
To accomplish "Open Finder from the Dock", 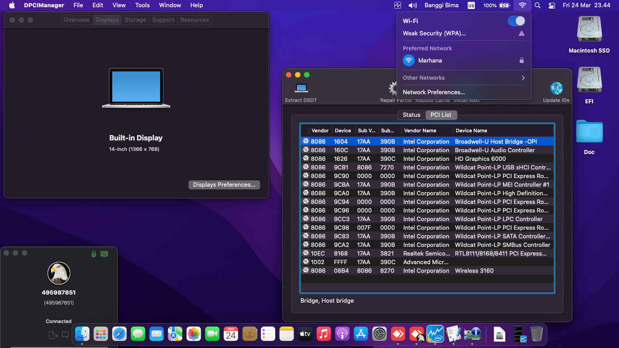I will click(82, 334).
